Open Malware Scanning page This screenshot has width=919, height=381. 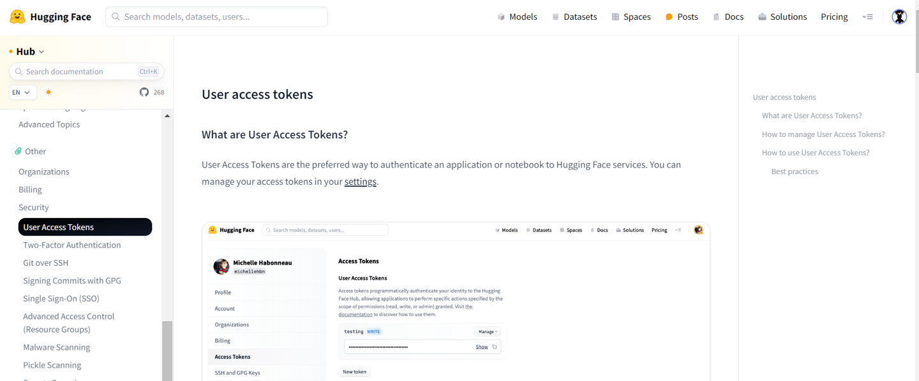(x=57, y=347)
